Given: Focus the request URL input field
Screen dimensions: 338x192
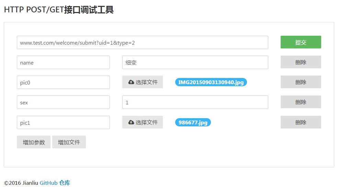Looking at the screenshot, I should [x=142, y=43].
